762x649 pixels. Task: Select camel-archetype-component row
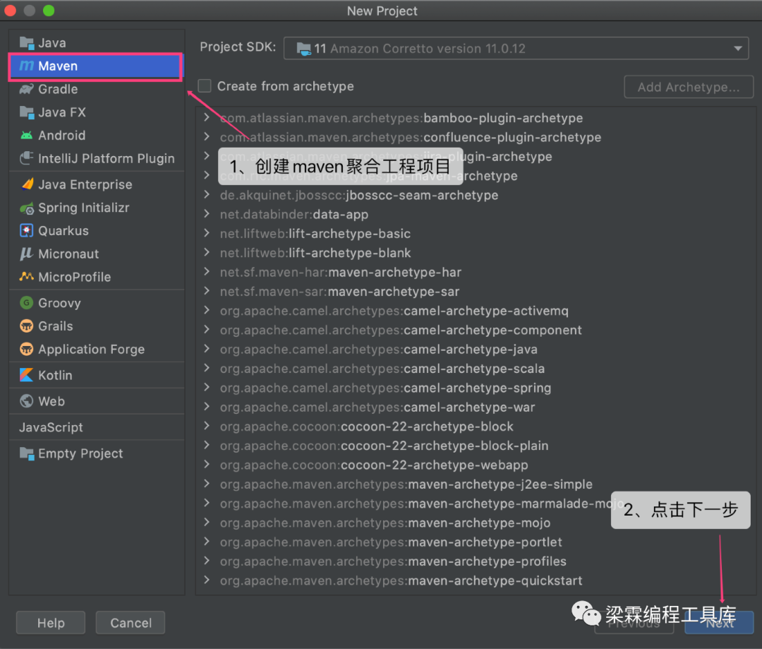coord(476,330)
